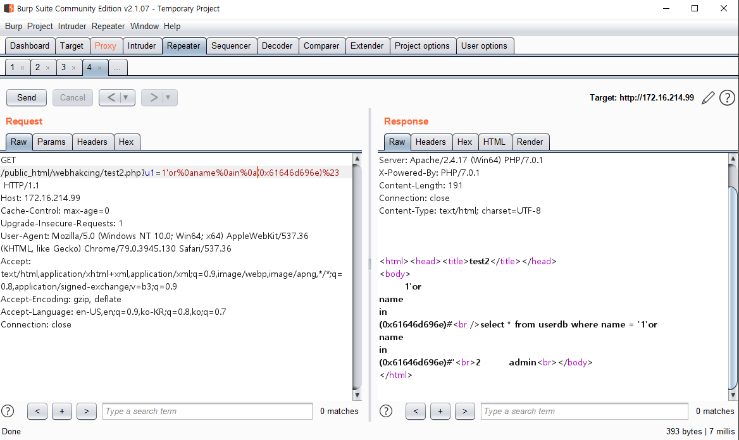Image resolution: width=739 pixels, height=440 pixels.
Task: Open the Project menu
Action: coord(40,27)
